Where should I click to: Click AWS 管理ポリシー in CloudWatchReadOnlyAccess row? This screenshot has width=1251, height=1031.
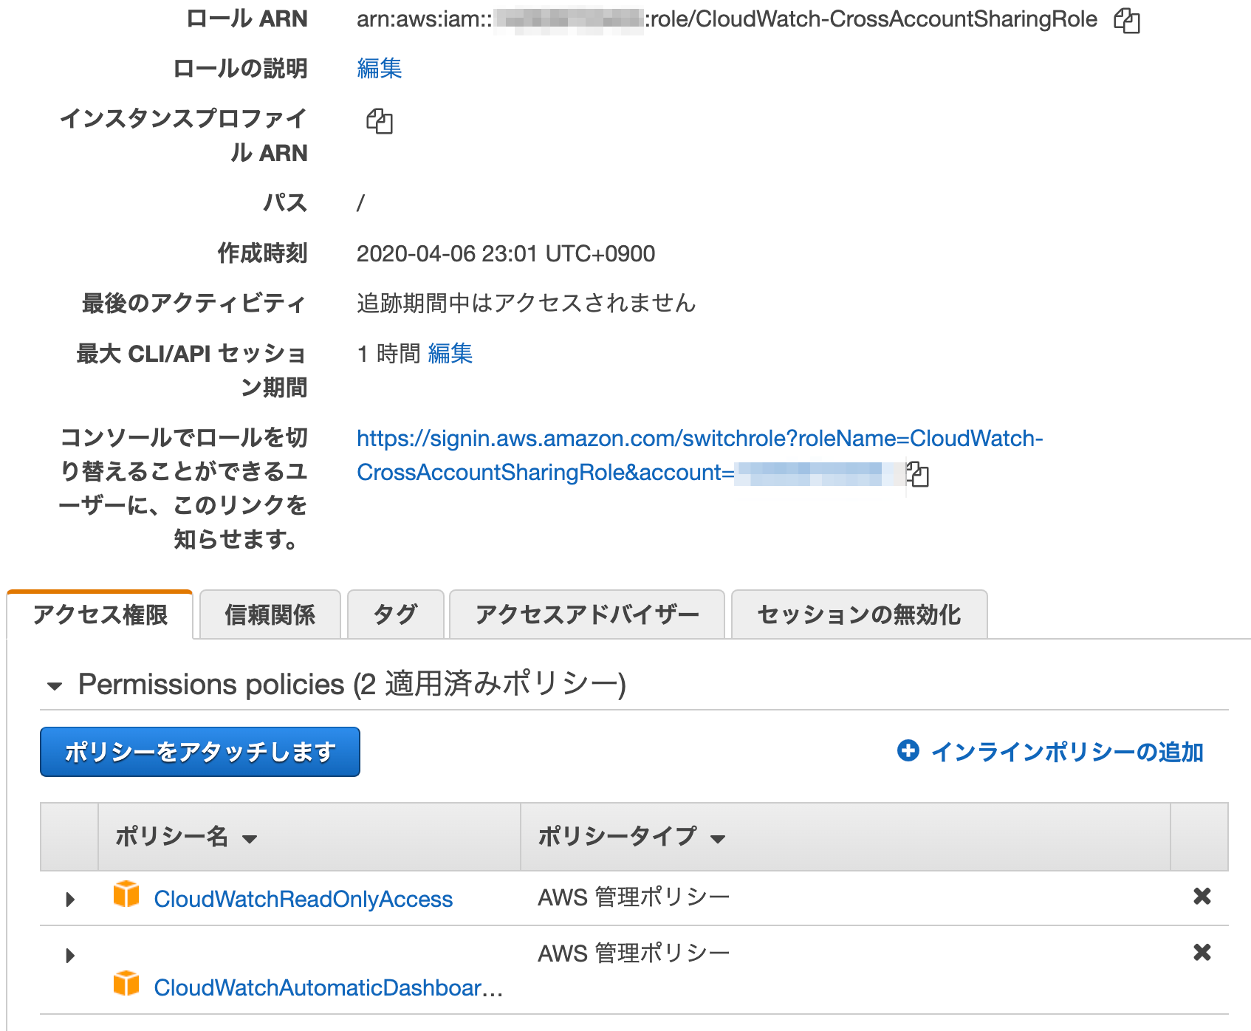634,897
